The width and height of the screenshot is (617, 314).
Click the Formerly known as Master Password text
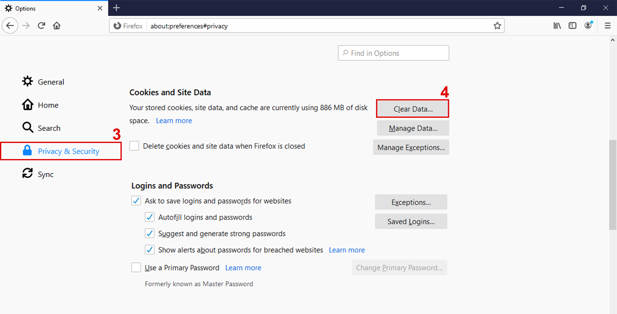(x=199, y=284)
